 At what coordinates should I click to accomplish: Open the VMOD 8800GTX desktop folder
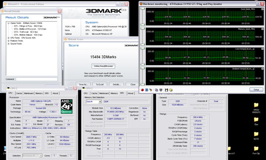[x=256, y=108]
